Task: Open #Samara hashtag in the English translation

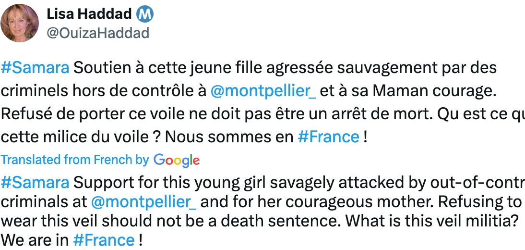Action: point(35,183)
